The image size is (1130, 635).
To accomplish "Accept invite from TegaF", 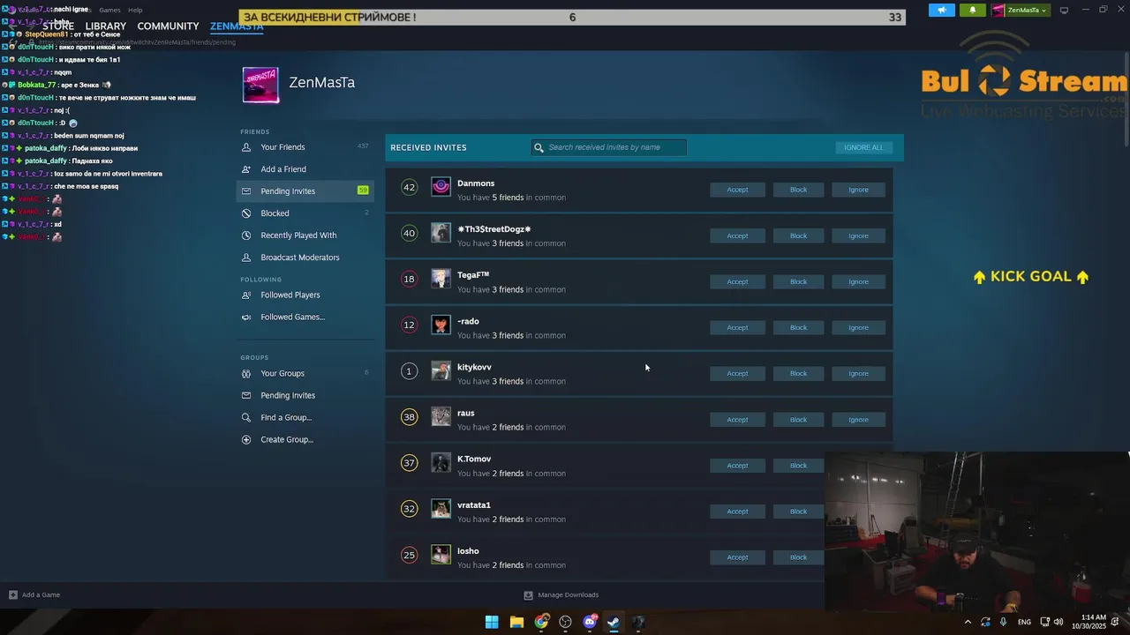I will click(737, 281).
